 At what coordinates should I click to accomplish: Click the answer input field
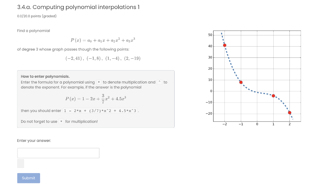pos(58,153)
